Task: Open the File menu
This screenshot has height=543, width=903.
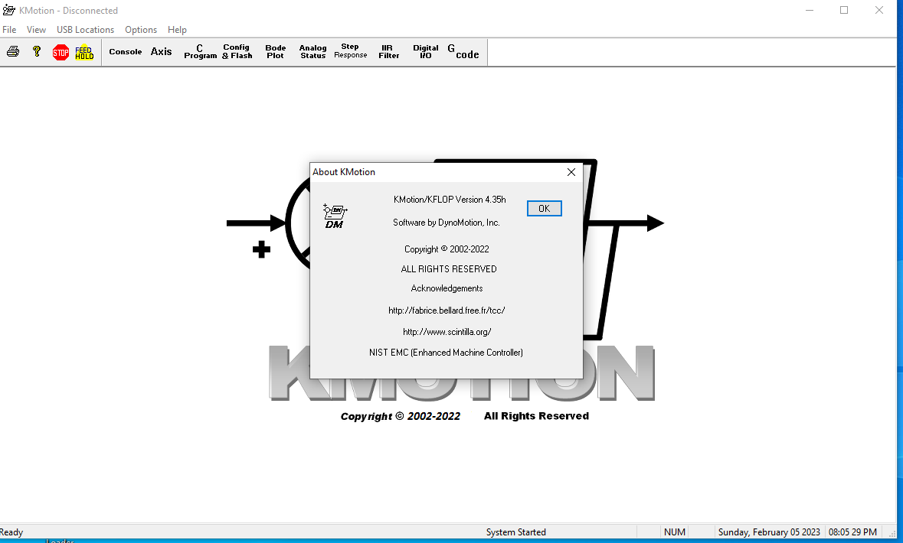Action: pyautogui.click(x=9, y=30)
